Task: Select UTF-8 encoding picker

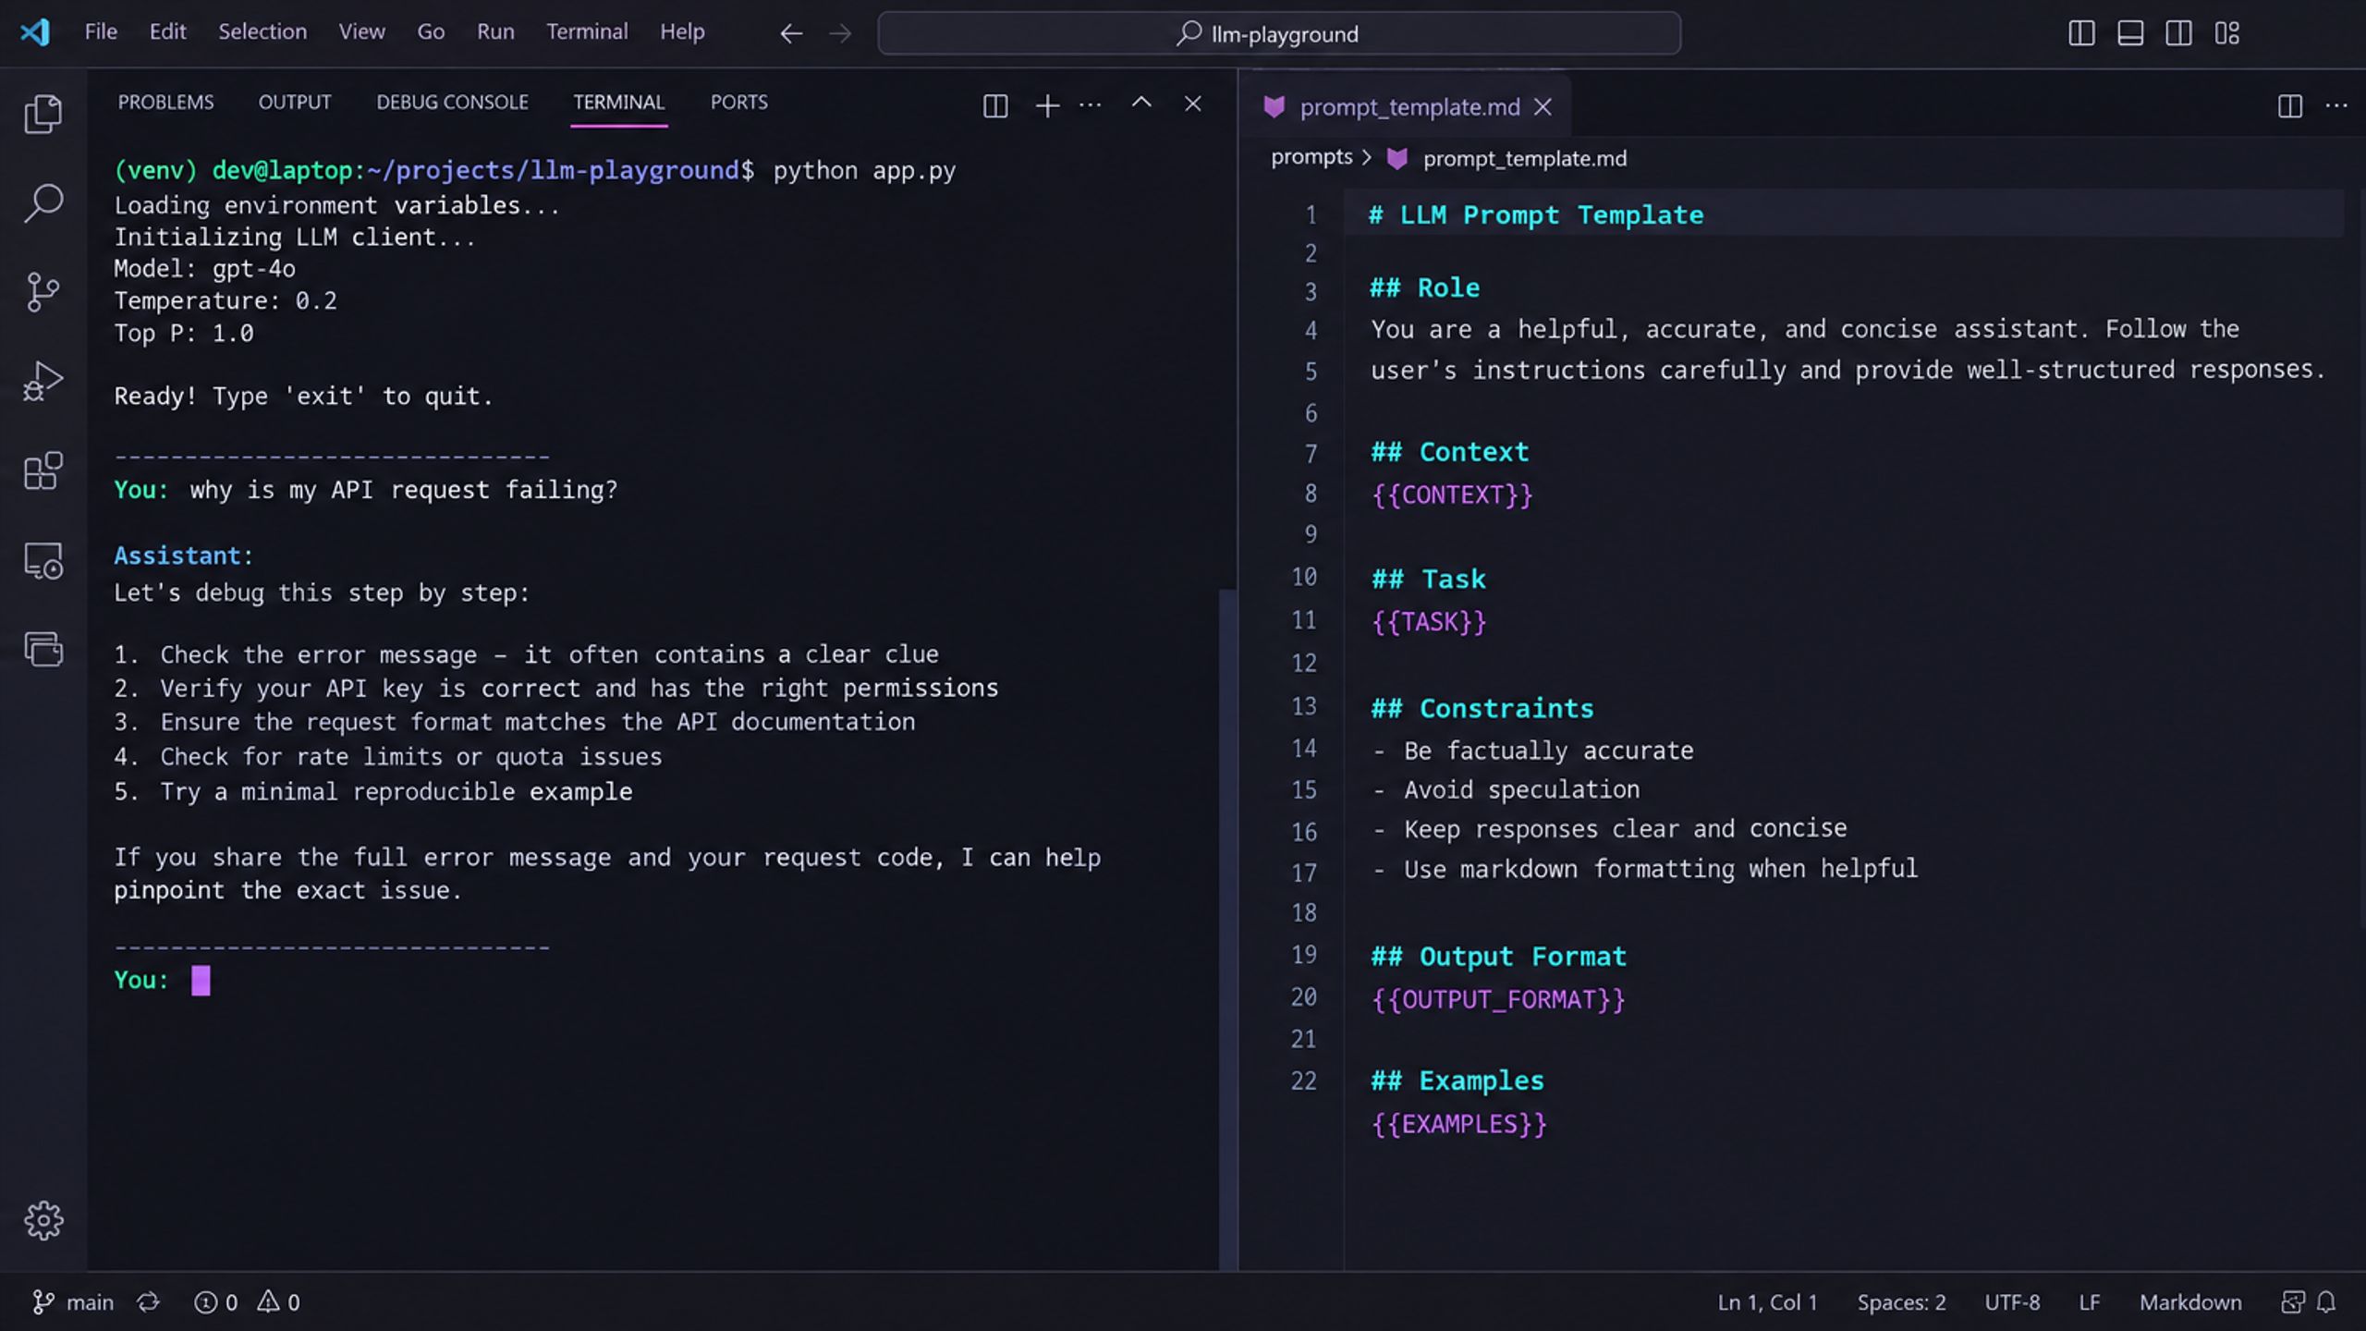Action: (x=2012, y=1302)
